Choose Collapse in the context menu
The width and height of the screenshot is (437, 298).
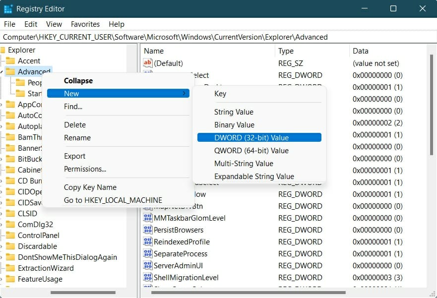(118, 81)
